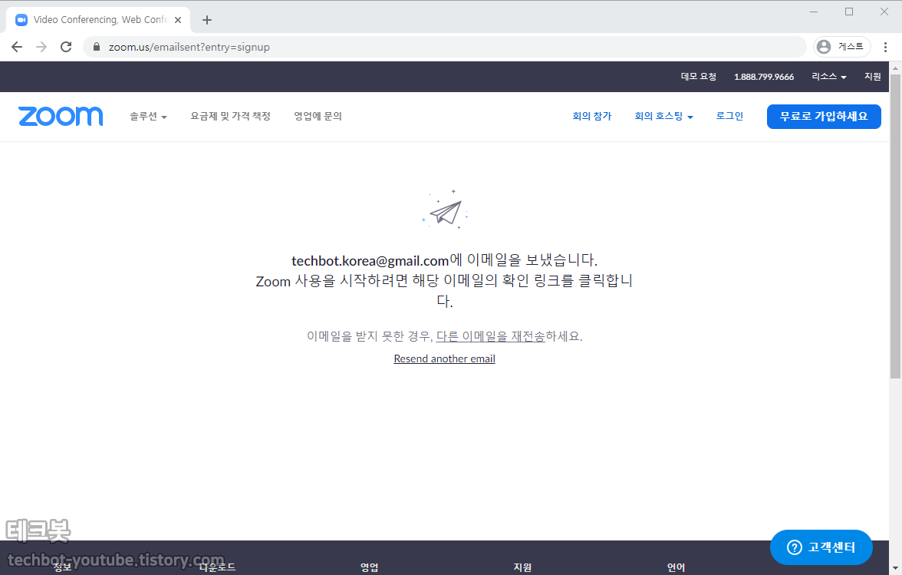Expand the 솔루션 dropdown
The width and height of the screenshot is (902, 575).
pyautogui.click(x=148, y=116)
